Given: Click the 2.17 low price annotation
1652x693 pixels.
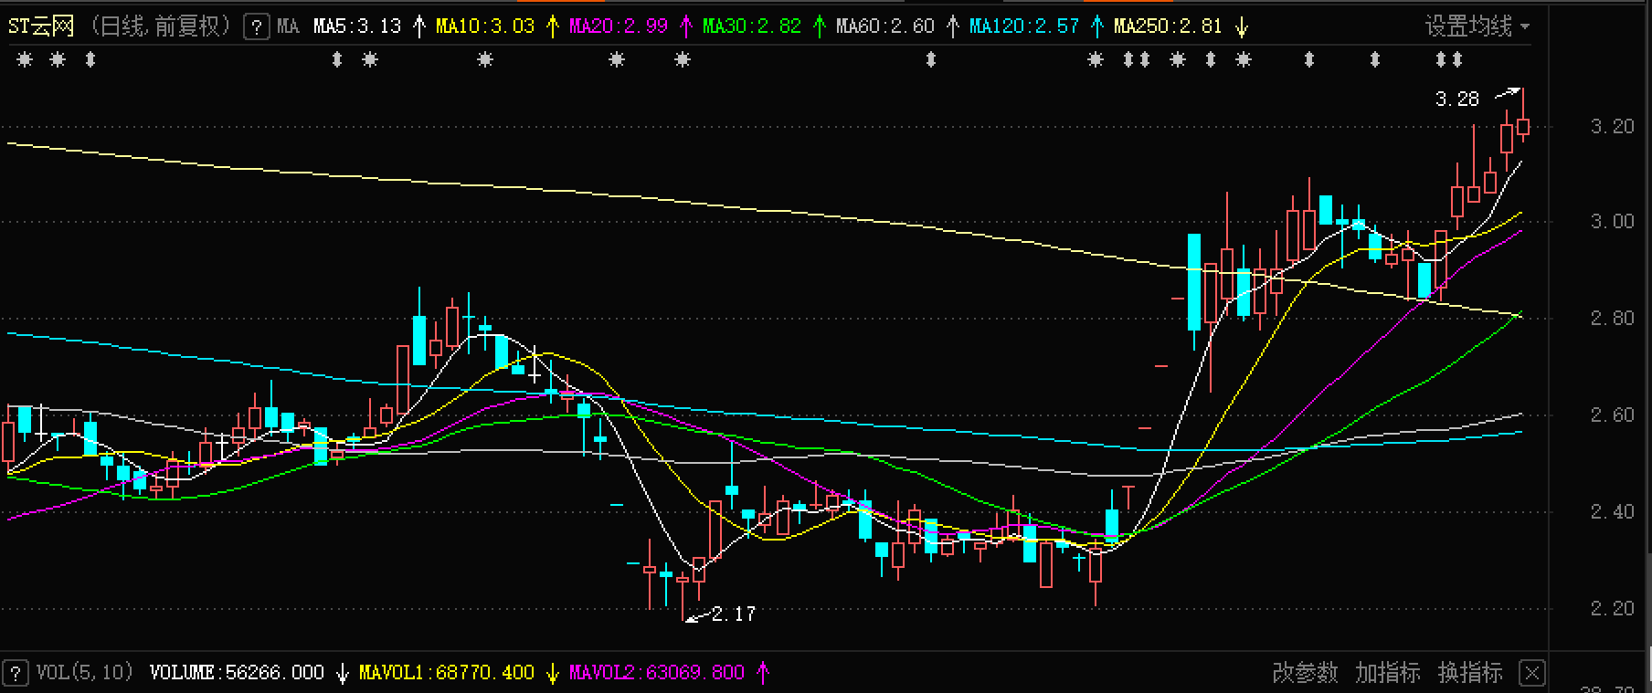Looking at the screenshot, I should pos(734,614).
